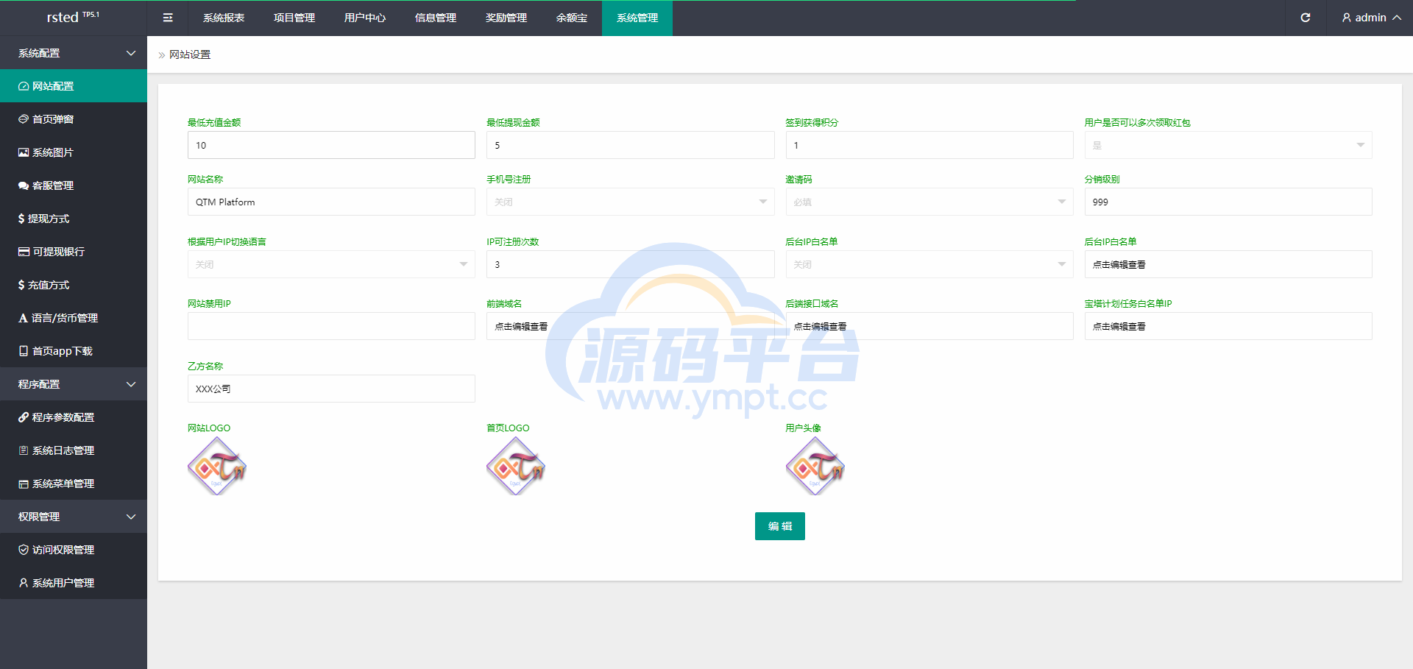Open 根据用户IP切换语言 dropdown
1413x669 pixels.
[x=331, y=264]
